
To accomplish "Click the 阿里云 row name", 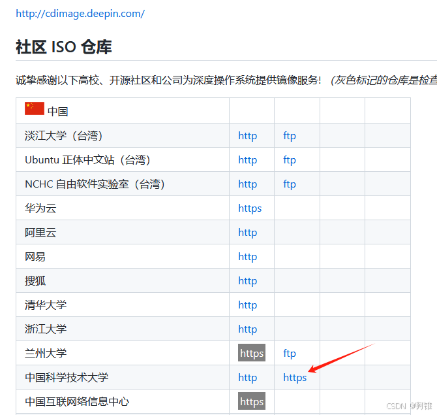I will (x=40, y=233).
